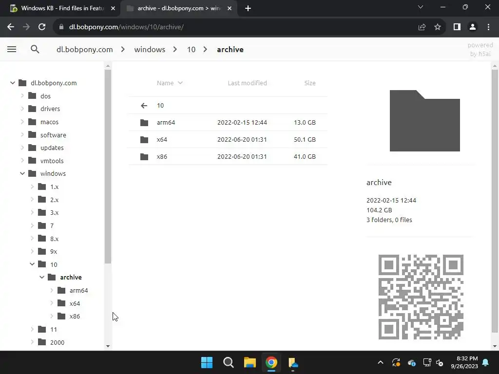Click Chrome taskbar icon
Screen dimensions: 499x374
click(x=271, y=362)
